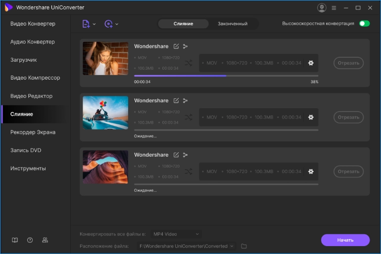Open settings gear for second video

311,118
